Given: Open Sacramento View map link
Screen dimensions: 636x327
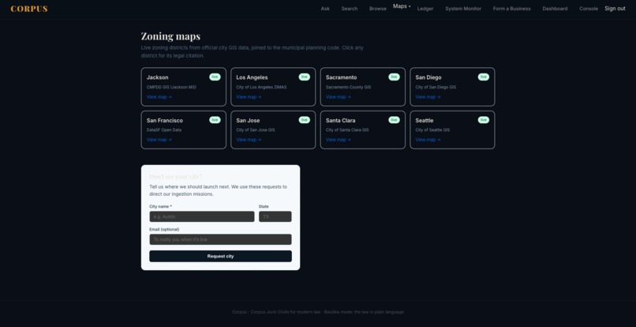Looking at the screenshot, I should coord(339,97).
